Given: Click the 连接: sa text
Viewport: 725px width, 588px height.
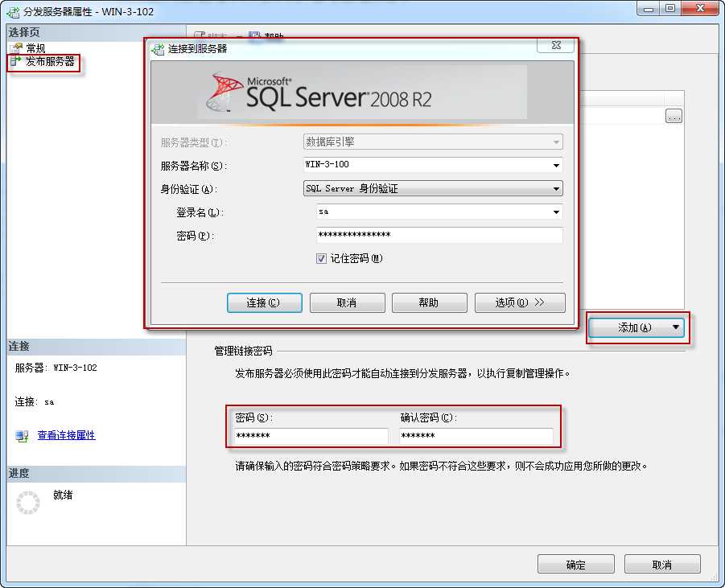Looking at the screenshot, I should pyautogui.click(x=35, y=401).
